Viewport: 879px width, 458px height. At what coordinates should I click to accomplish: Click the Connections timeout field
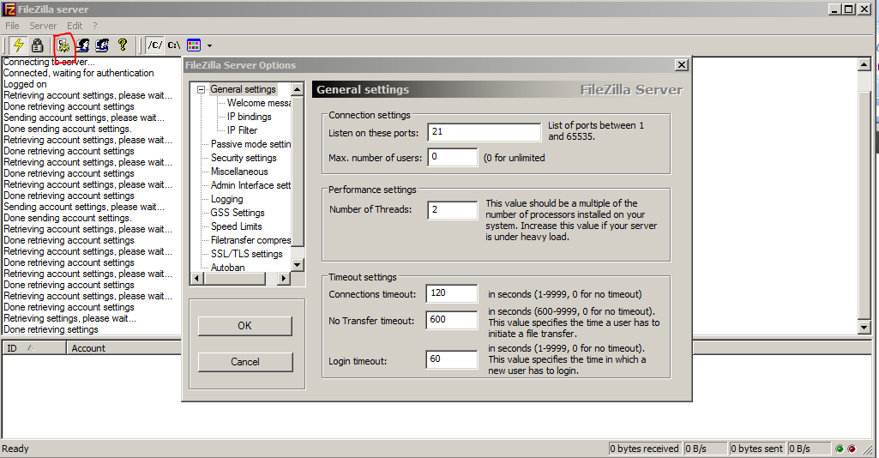coord(452,293)
